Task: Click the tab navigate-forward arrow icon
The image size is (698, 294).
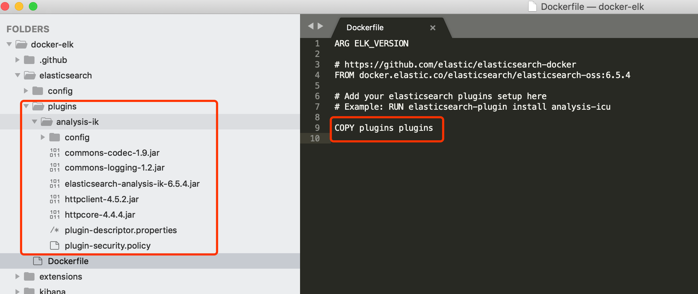Action: (x=320, y=26)
